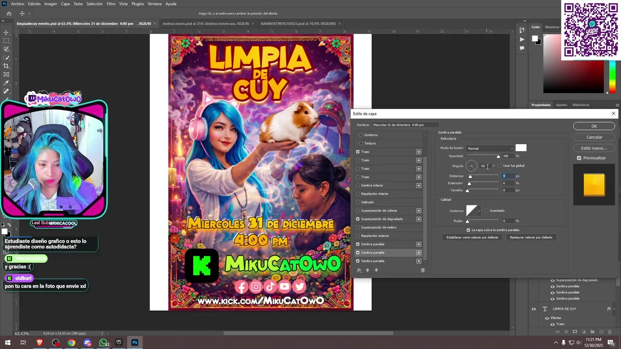This screenshot has height=349, width=621.
Task: Toggle the Previsualizar checkbox
Action: (x=579, y=158)
